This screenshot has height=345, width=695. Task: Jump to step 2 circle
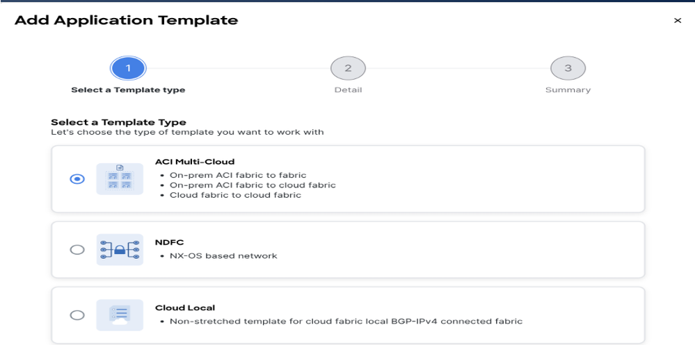click(348, 68)
